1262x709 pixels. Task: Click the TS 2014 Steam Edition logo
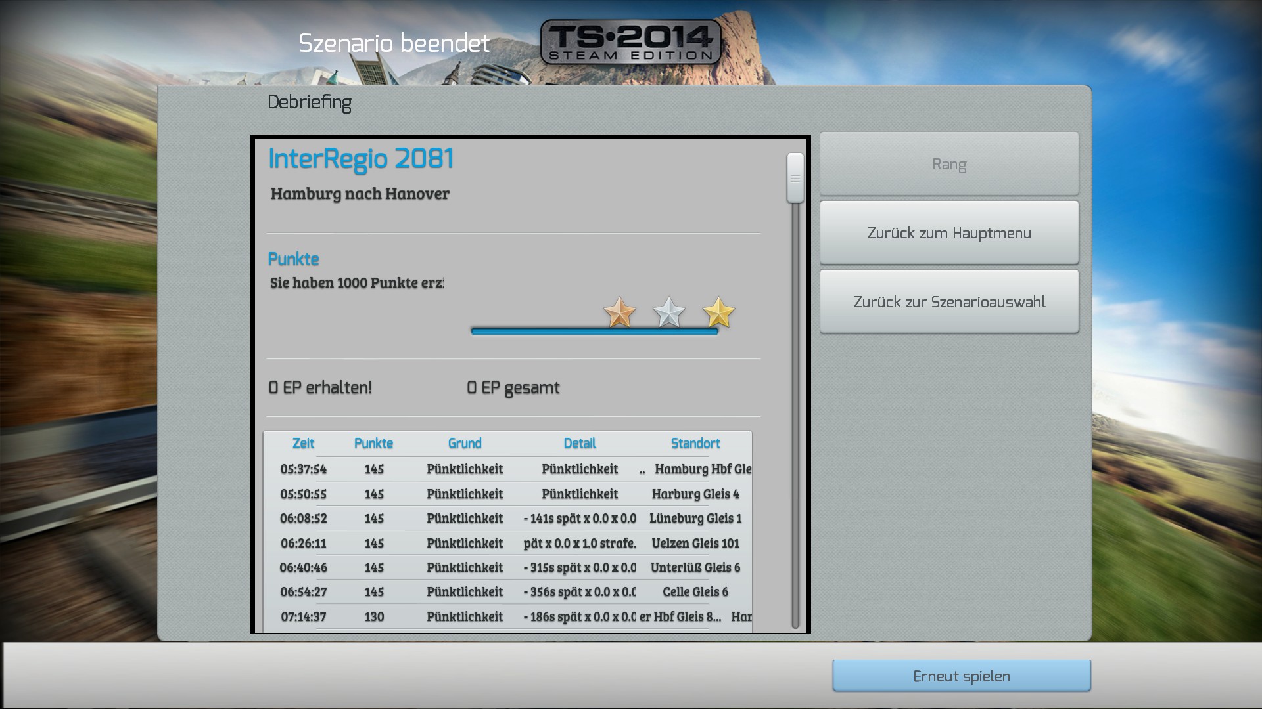(x=630, y=43)
